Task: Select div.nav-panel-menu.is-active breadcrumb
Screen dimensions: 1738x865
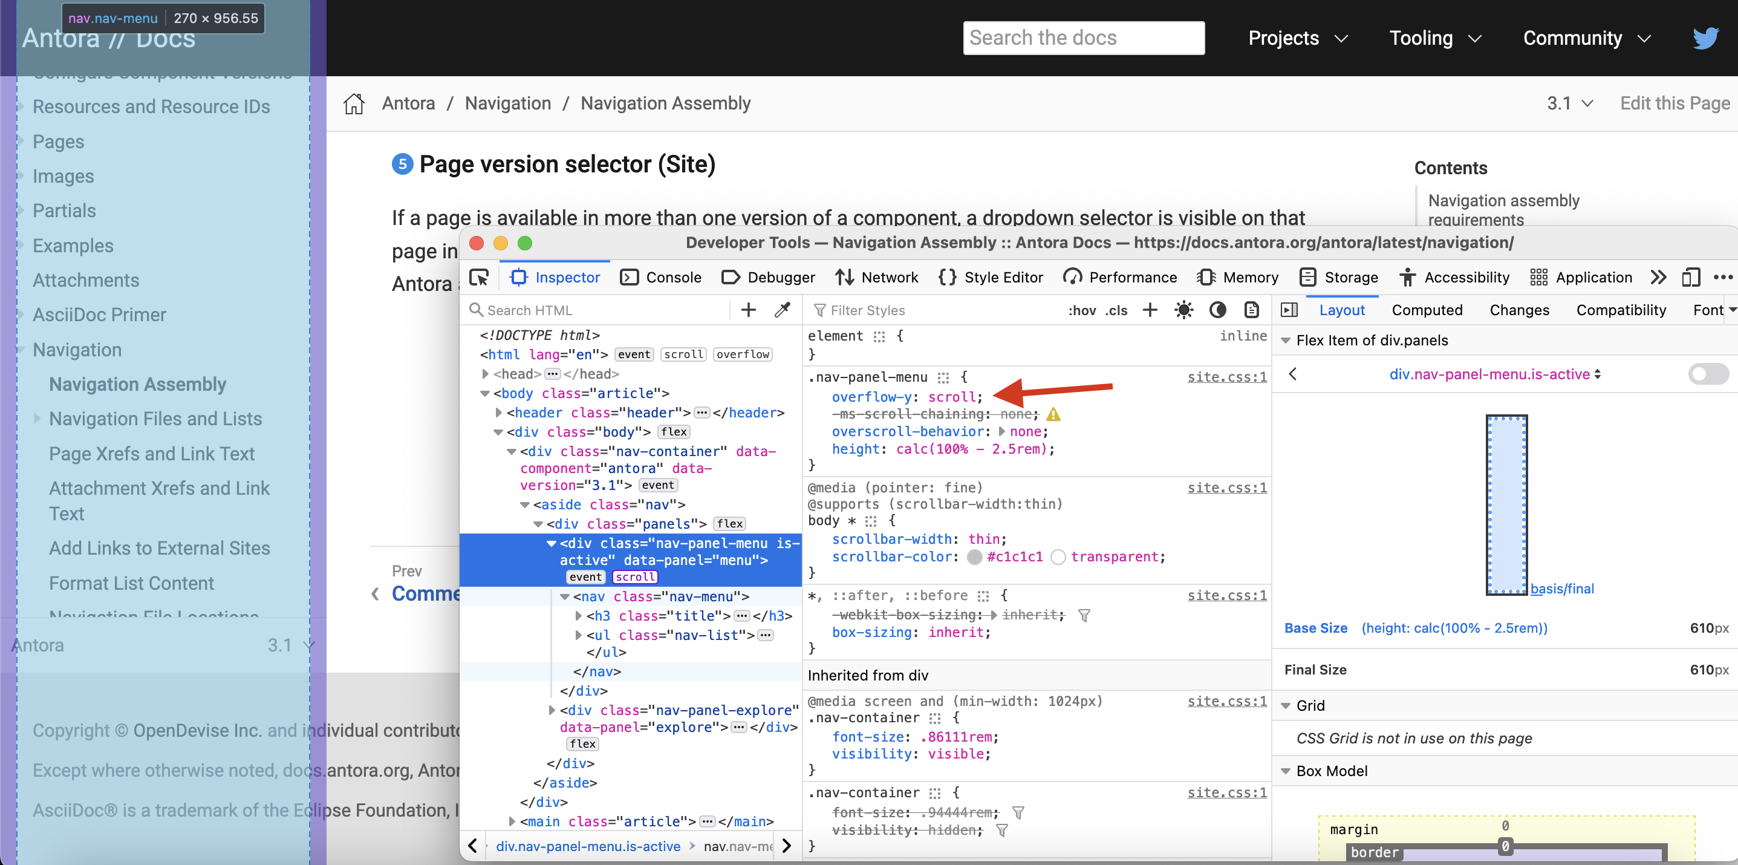Action: 588,846
